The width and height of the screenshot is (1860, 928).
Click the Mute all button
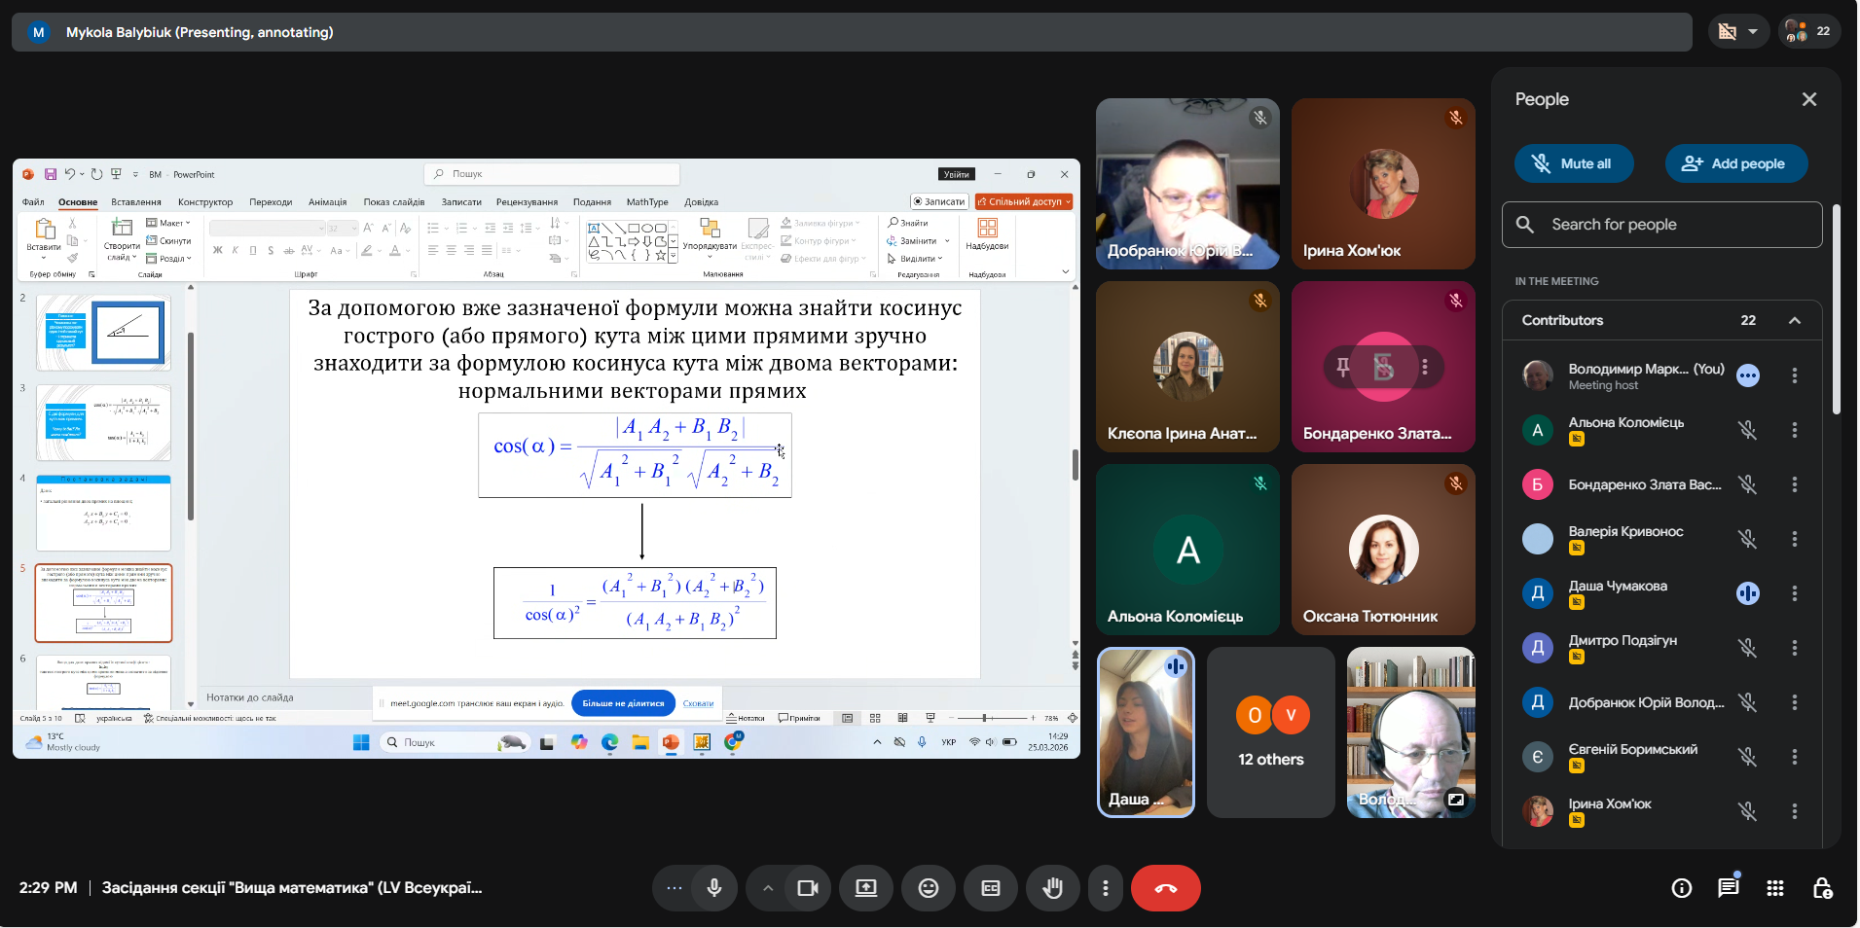1574,163
